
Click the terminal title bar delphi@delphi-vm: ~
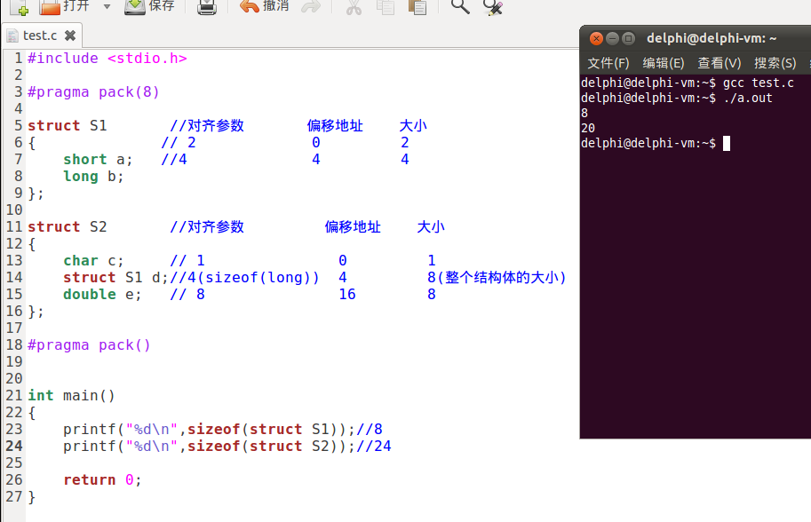point(712,38)
